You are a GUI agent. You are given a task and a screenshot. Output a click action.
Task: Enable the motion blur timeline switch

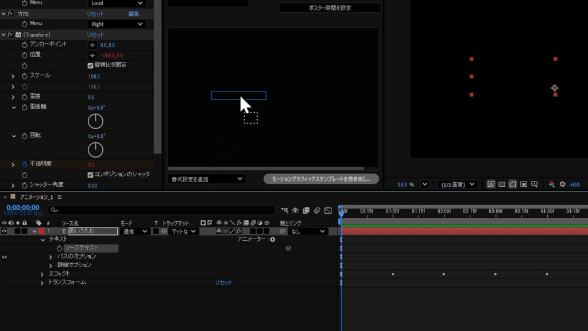pos(316,210)
